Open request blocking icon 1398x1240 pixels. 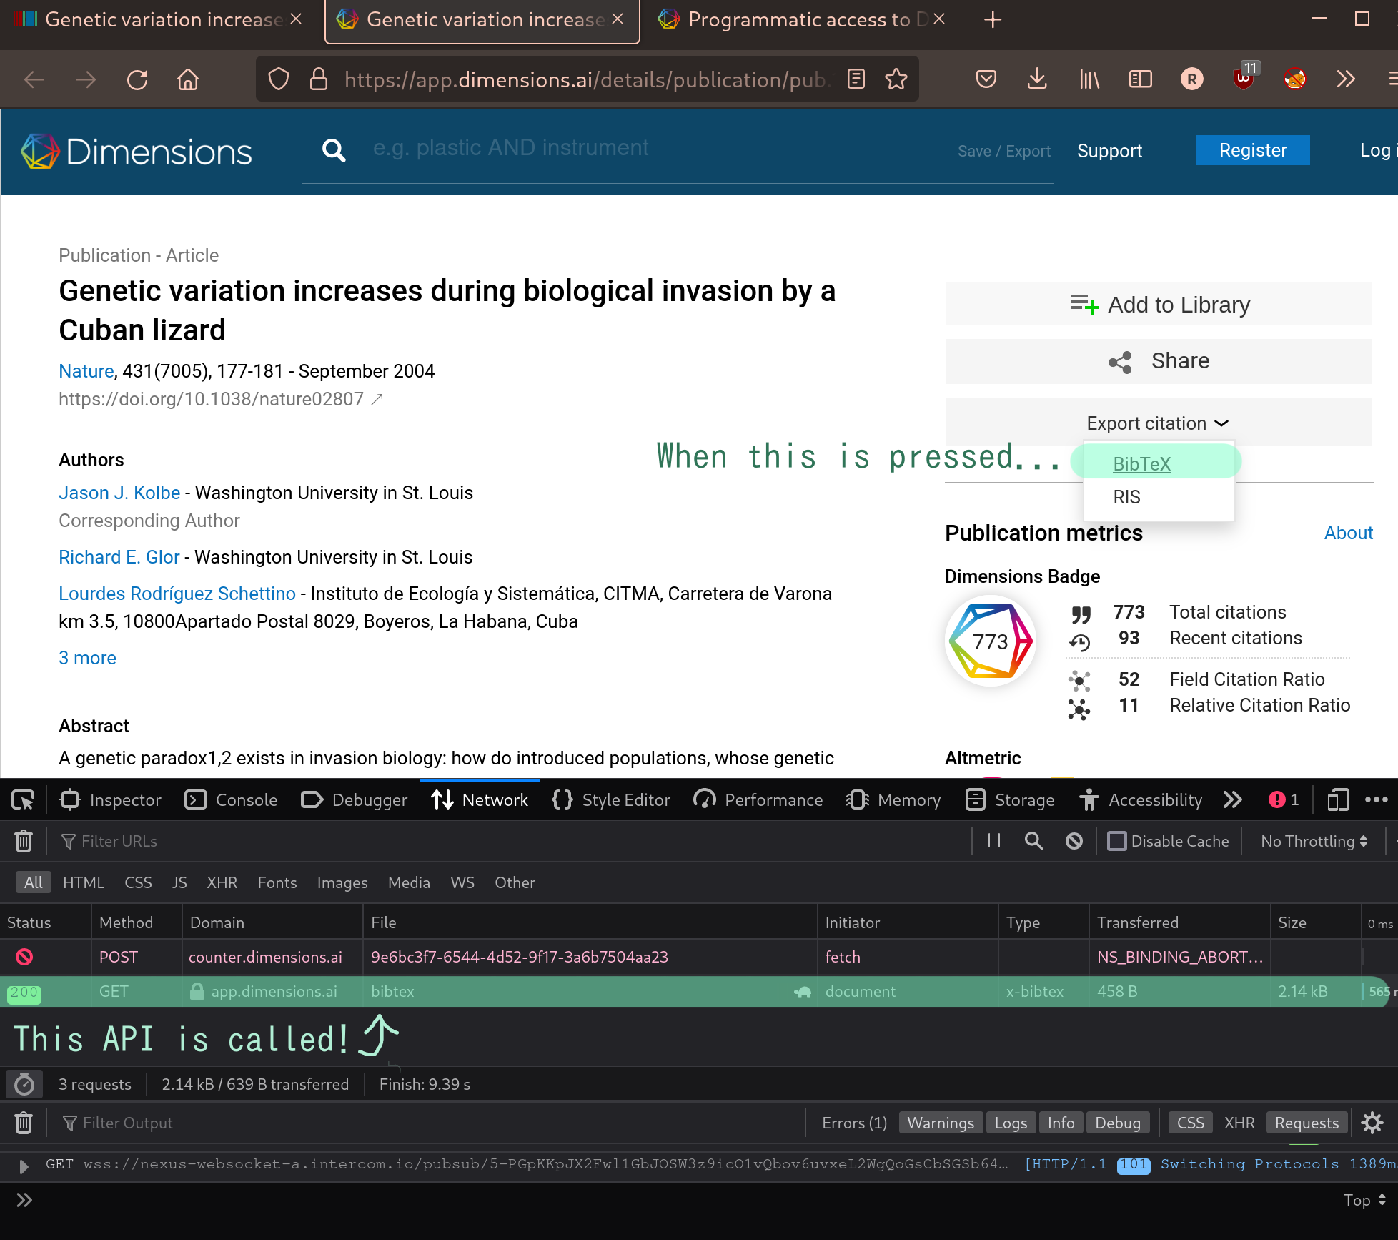1074,841
